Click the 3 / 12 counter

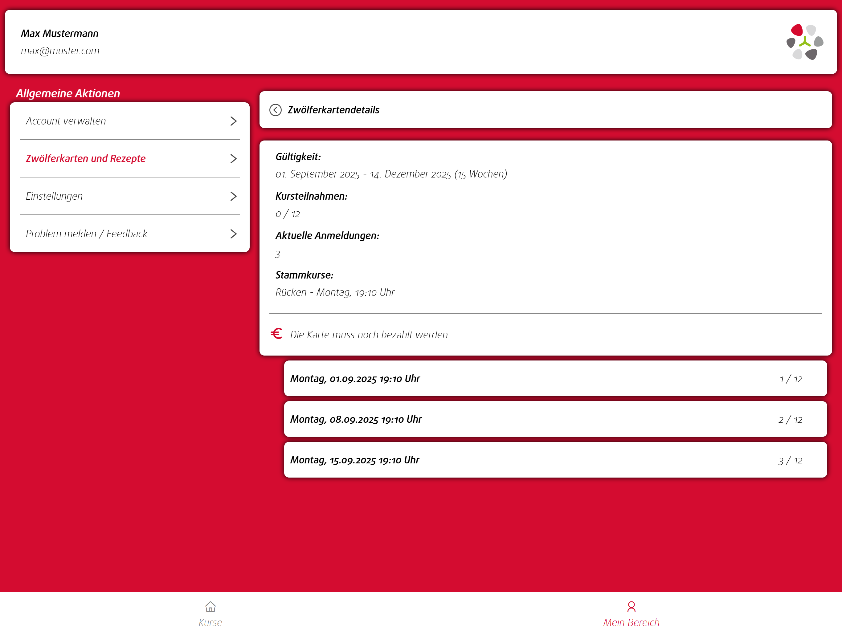(x=790, y=461)
